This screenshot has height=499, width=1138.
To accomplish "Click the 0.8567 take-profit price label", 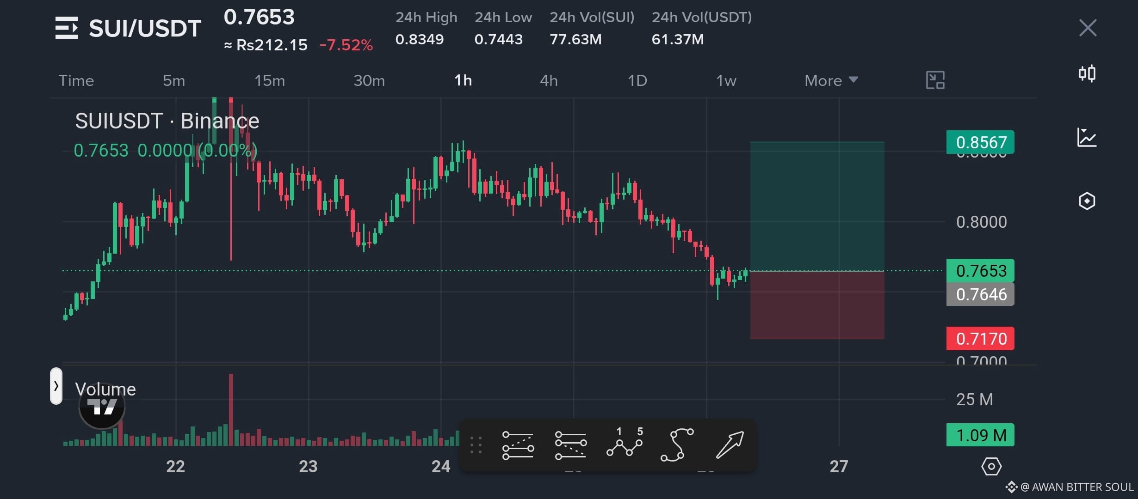I will coord(980,142).
